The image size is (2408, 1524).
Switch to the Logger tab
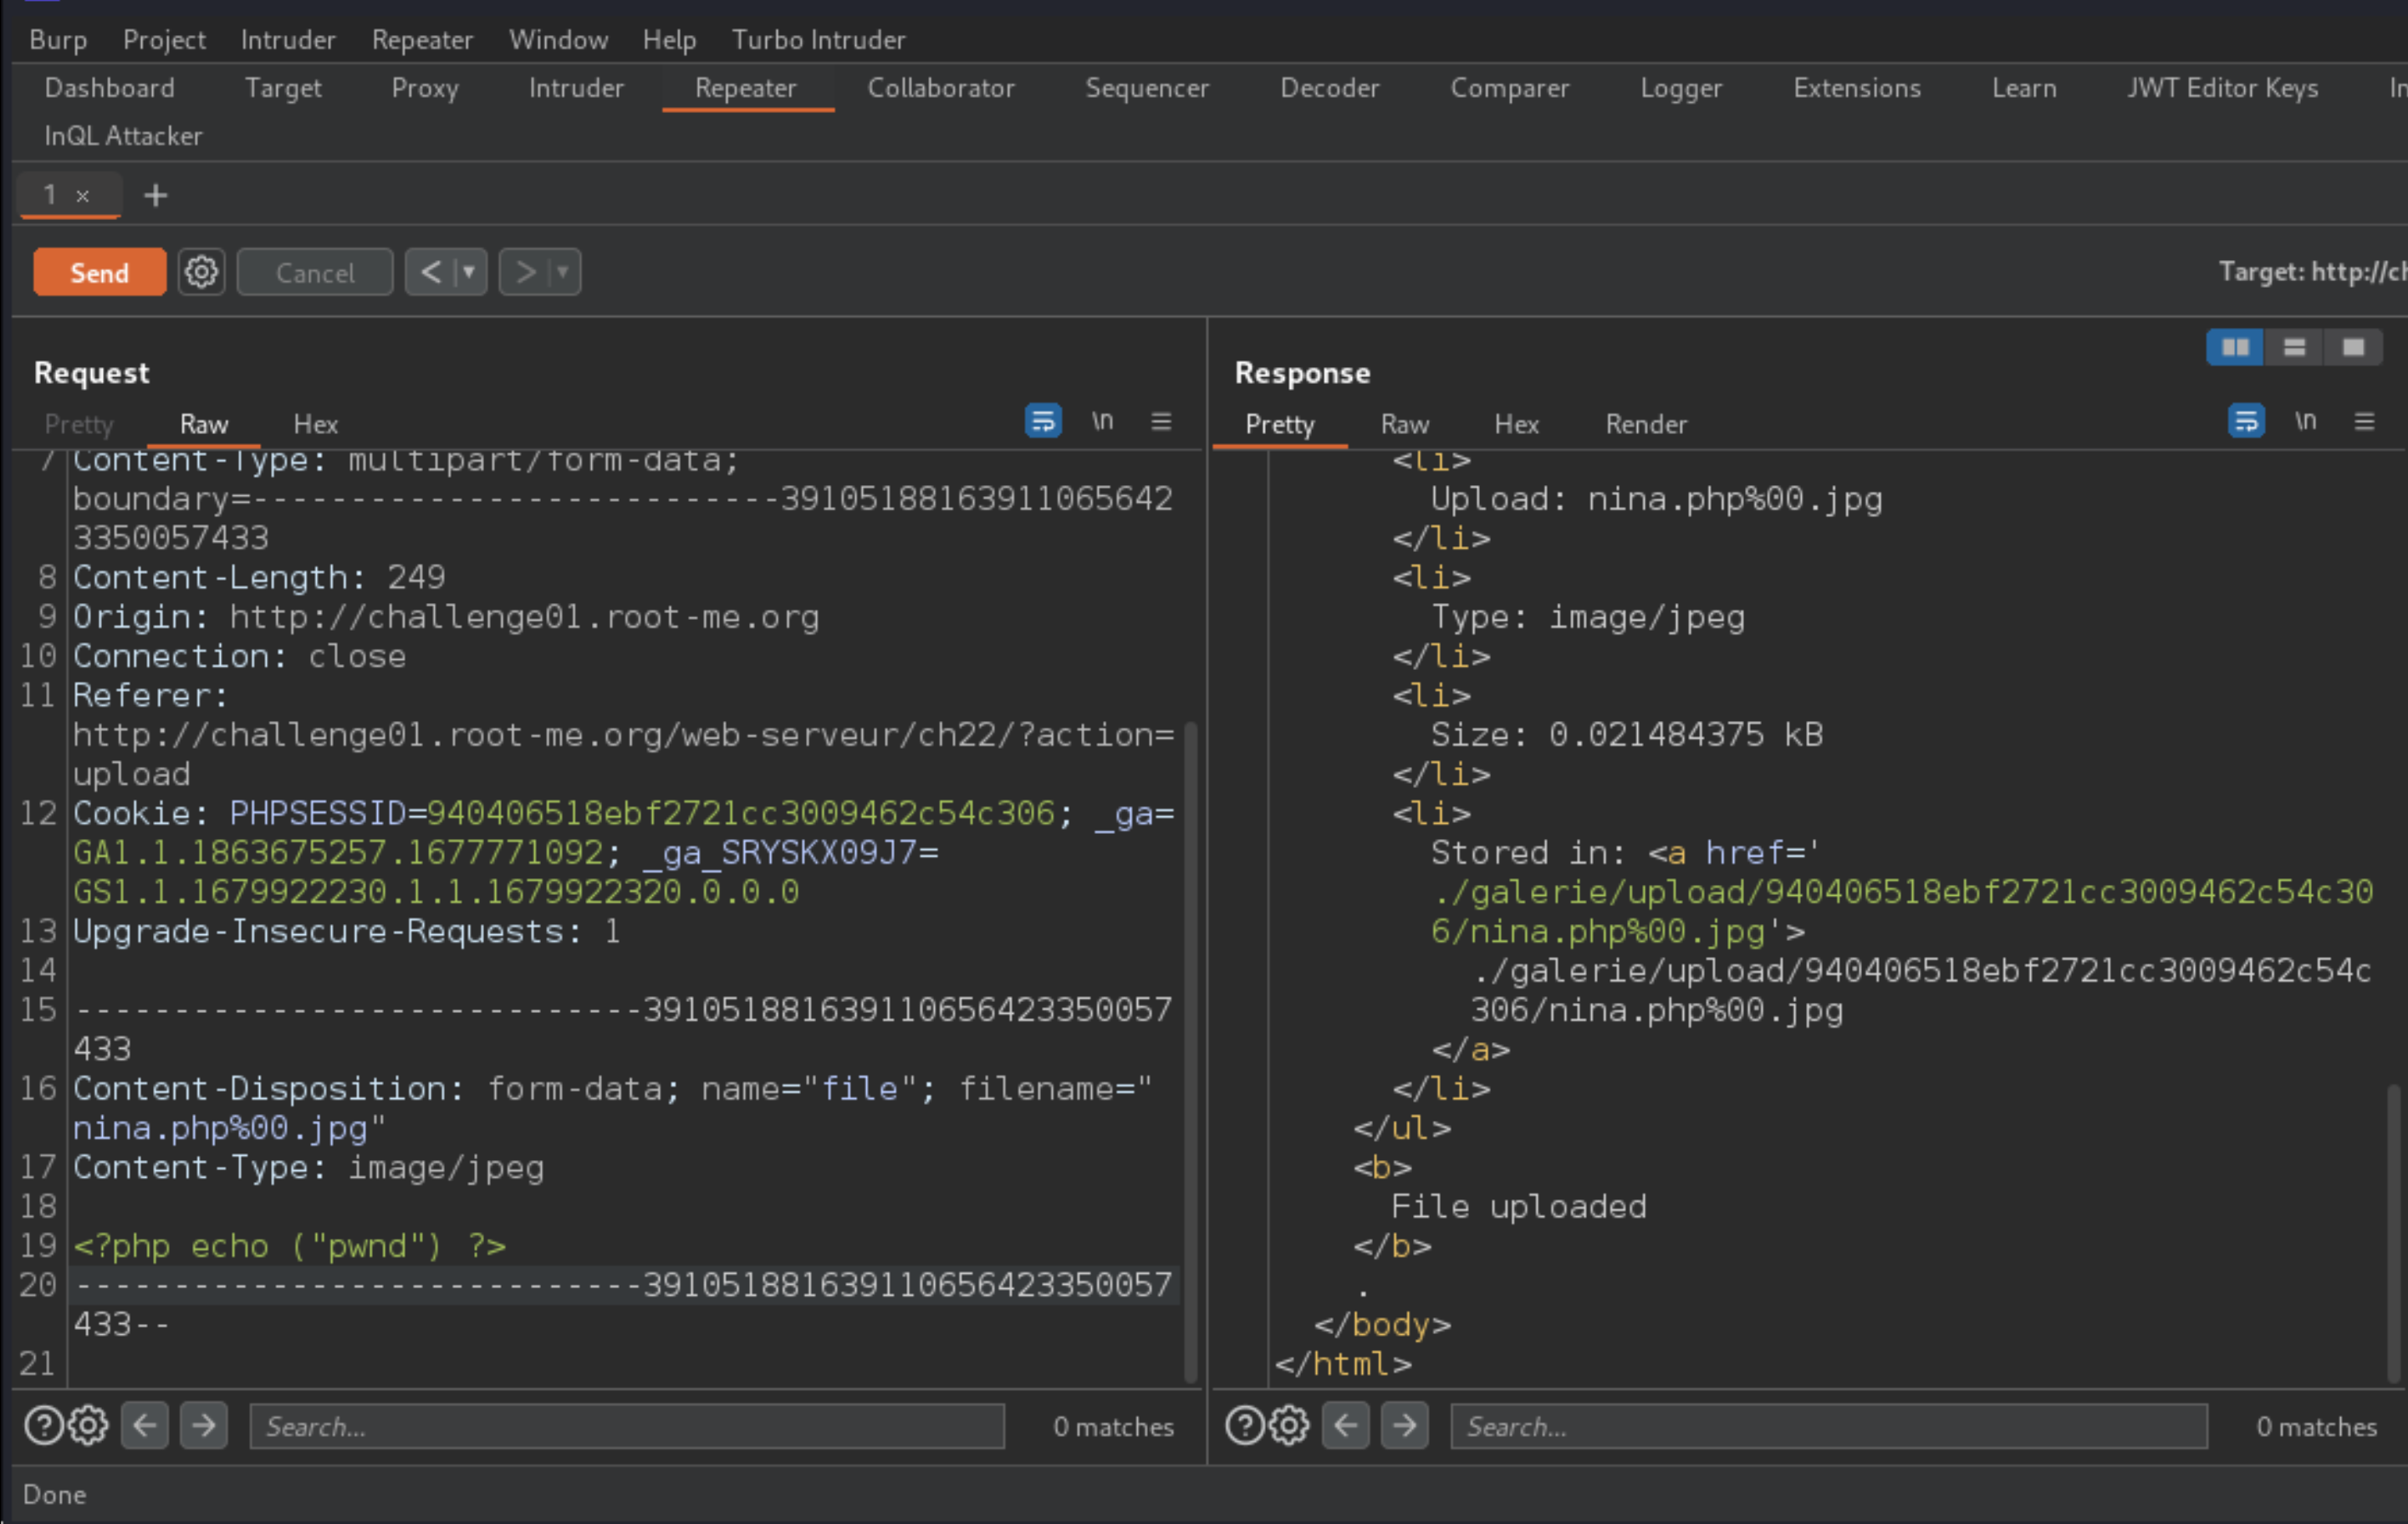[x=1681, y=88]
